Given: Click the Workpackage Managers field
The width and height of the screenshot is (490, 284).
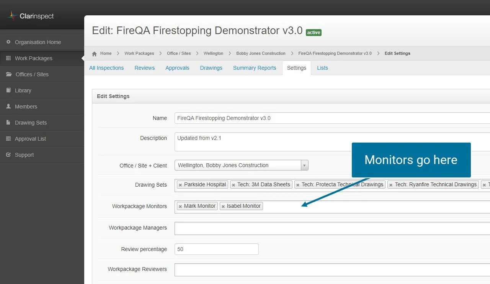Looking at the screenshot, I should pyautogui.click(x=332, y=228).
